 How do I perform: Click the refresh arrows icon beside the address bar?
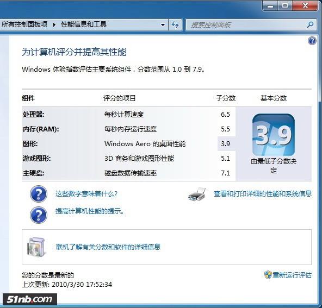[175, 25]
